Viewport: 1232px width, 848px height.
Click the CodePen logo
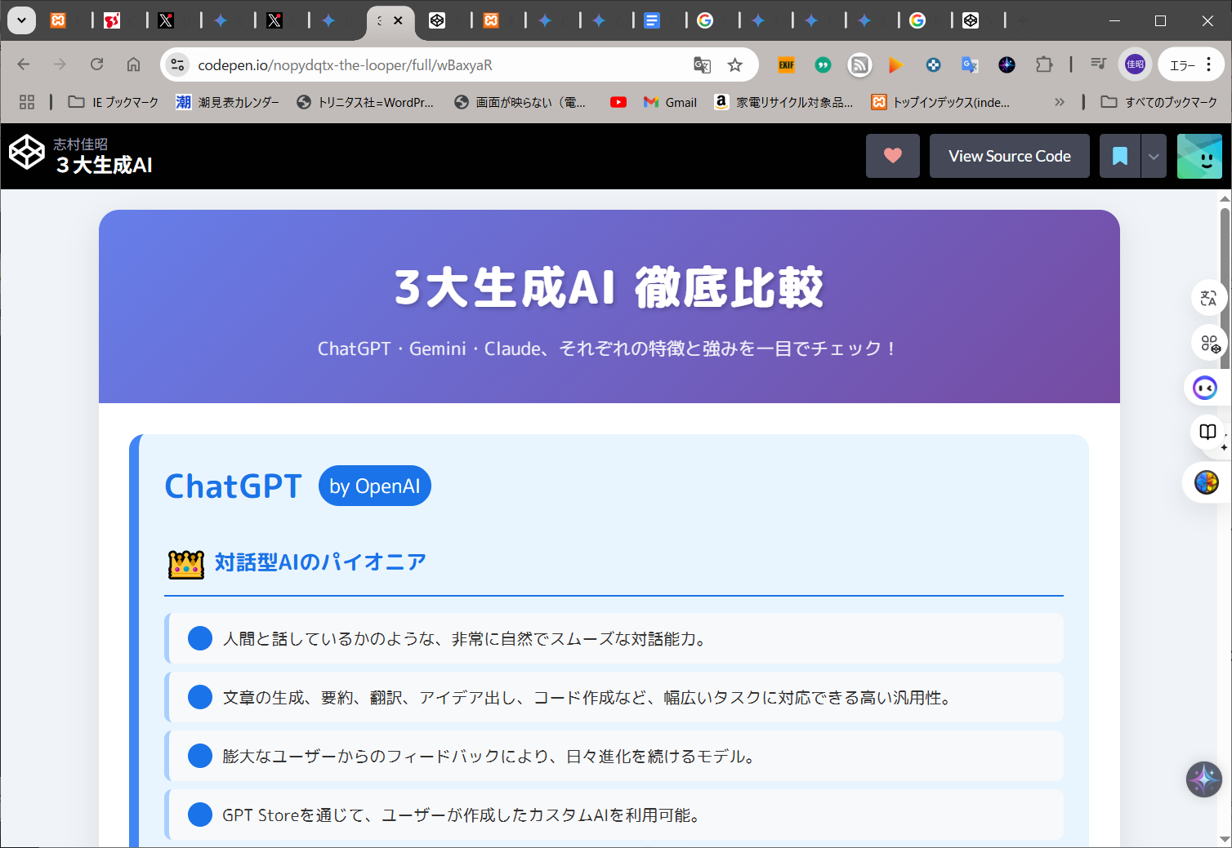pyautogui.click(x=27, y=153)
